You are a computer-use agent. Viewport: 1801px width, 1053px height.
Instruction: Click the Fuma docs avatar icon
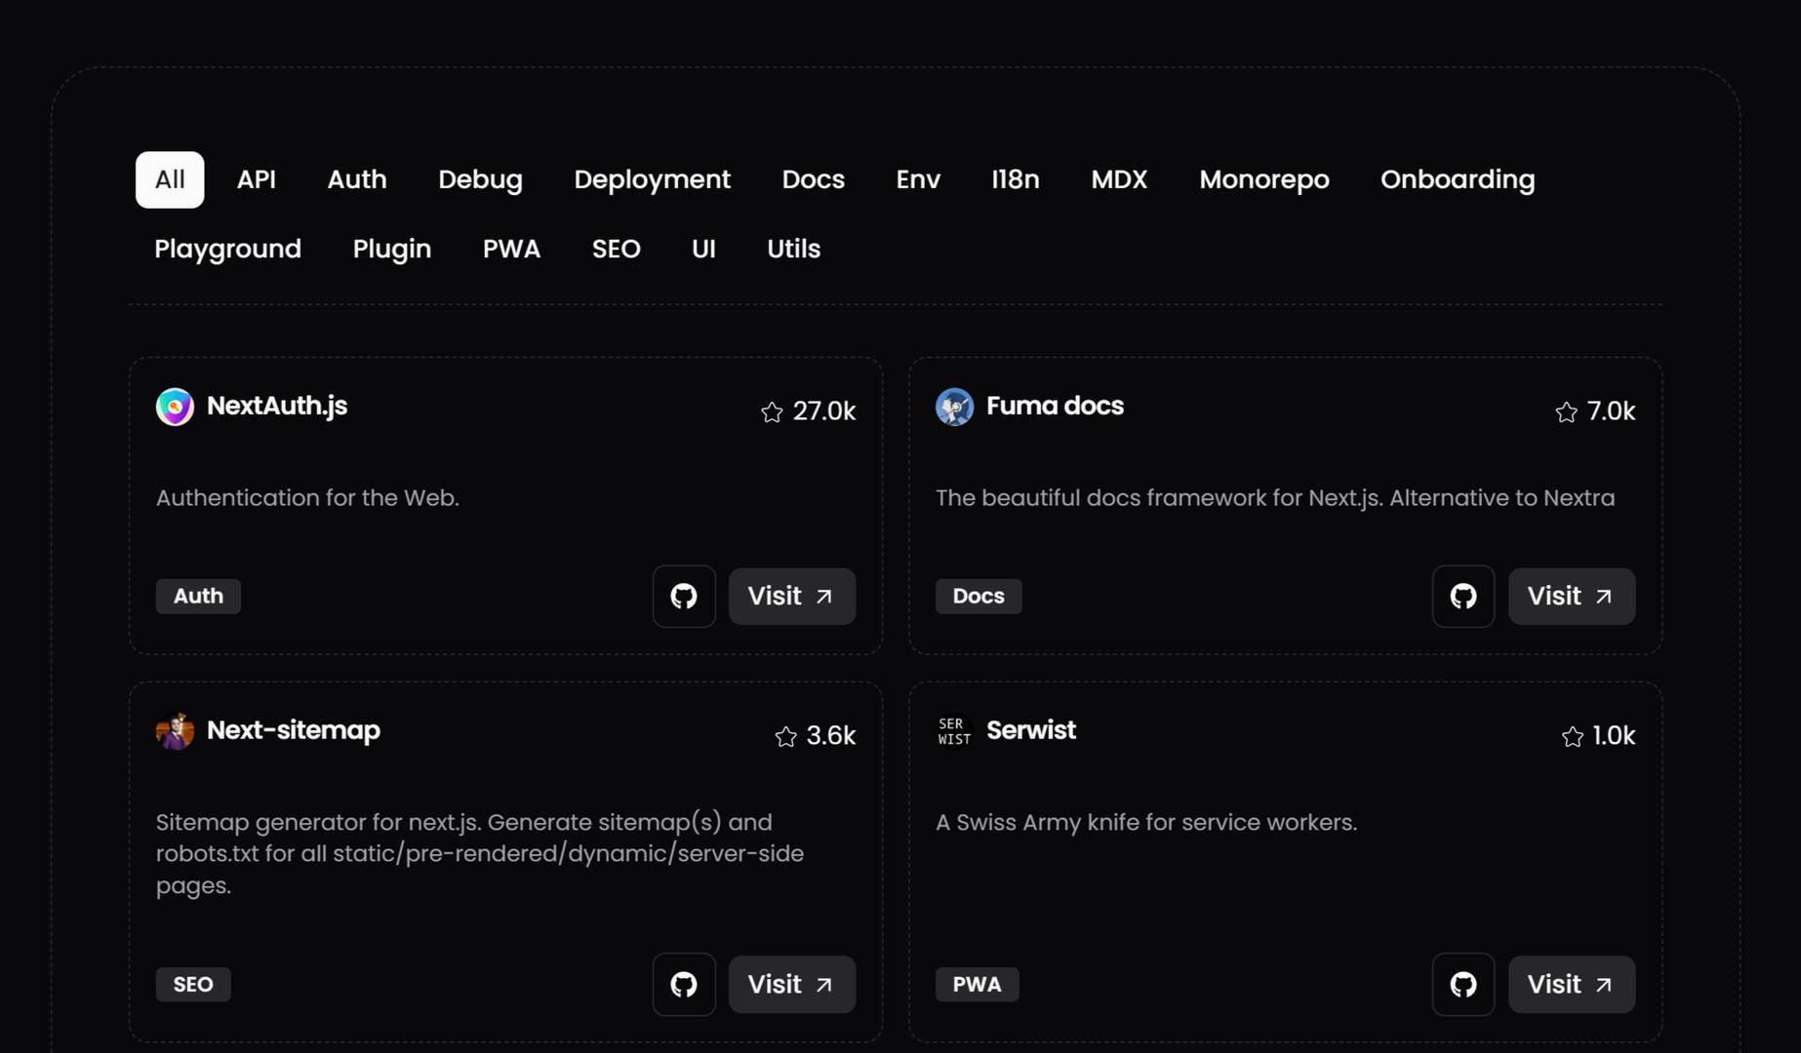coord(954,407)
